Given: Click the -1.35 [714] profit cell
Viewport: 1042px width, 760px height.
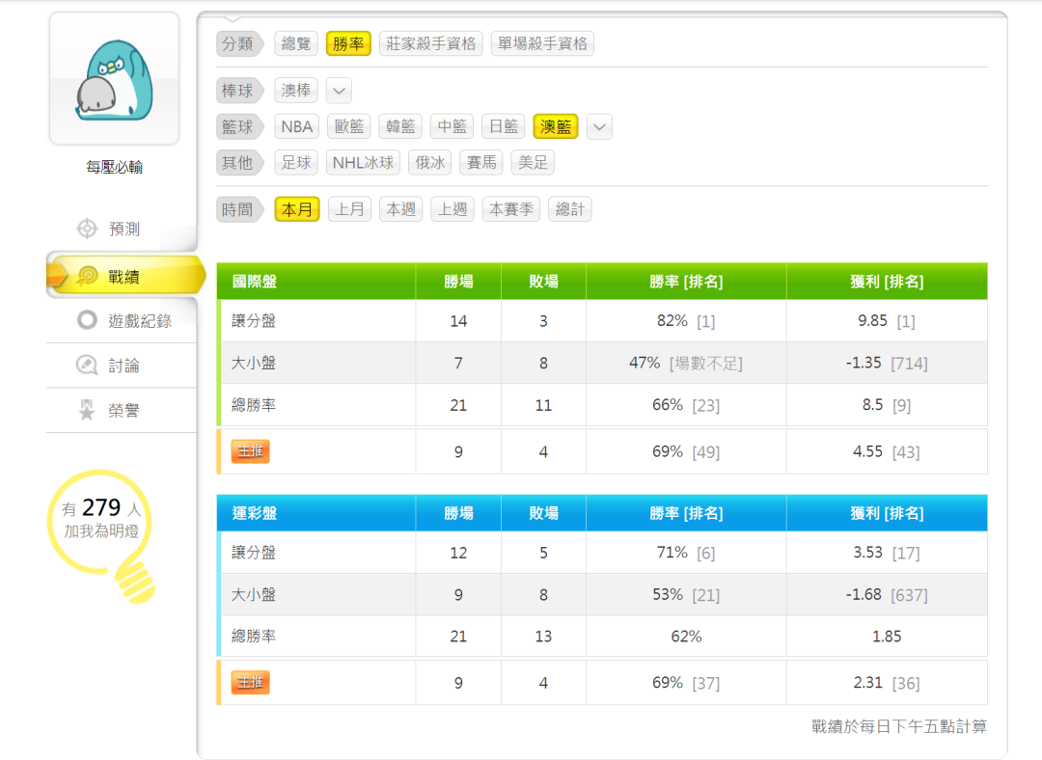Looking at the screenshot, I should pyautogui.click(x=888, y=363).
